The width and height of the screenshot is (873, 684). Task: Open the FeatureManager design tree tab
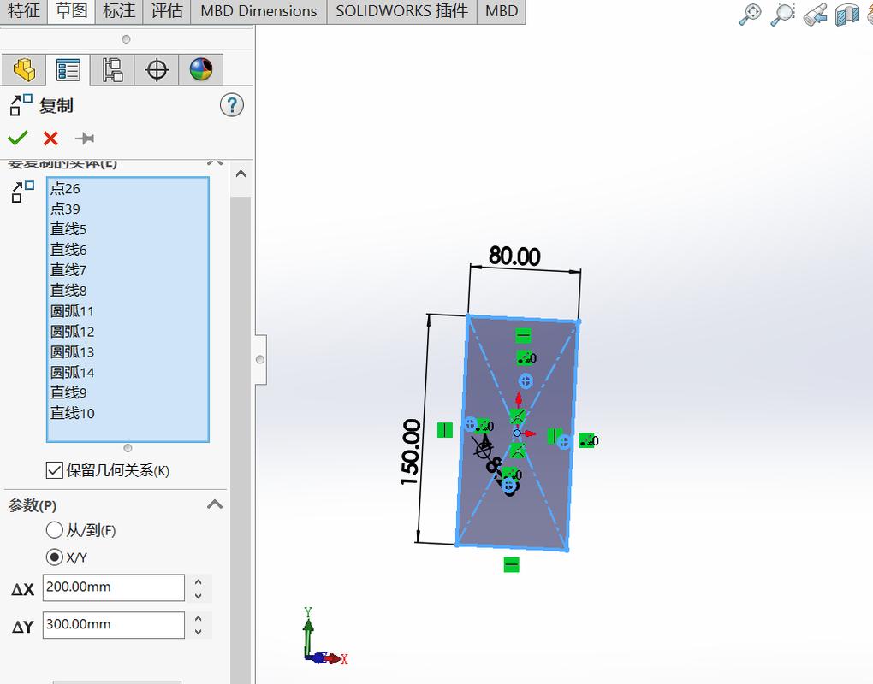pos(23,69)
